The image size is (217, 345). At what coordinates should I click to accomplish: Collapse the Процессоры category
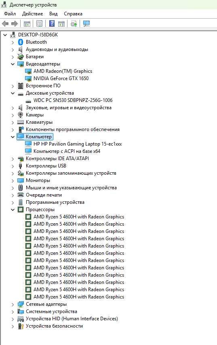point(13,210)
